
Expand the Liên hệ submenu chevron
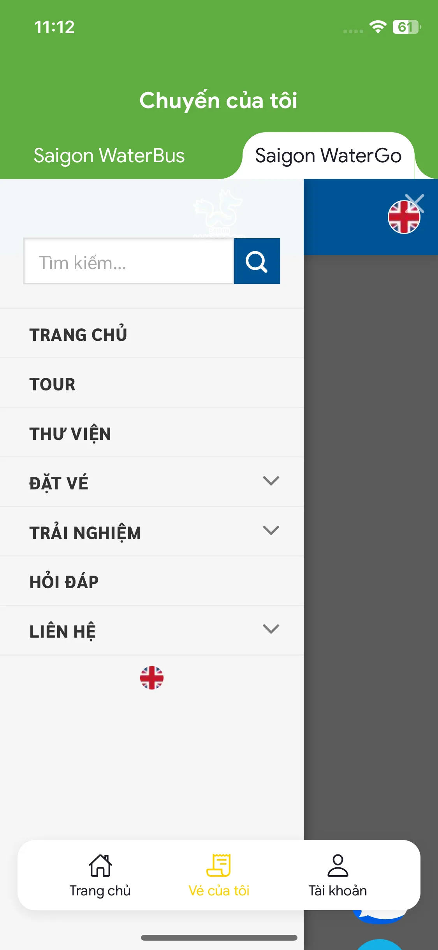click(x=271, y=629)
